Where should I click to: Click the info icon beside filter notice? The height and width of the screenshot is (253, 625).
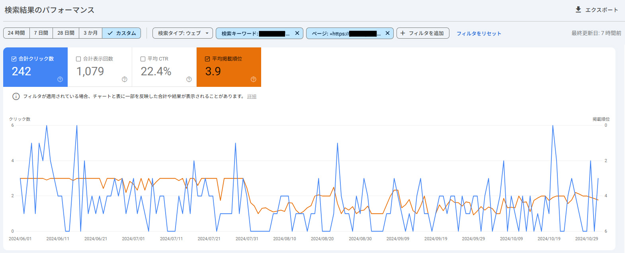click(x=16, y=96)
